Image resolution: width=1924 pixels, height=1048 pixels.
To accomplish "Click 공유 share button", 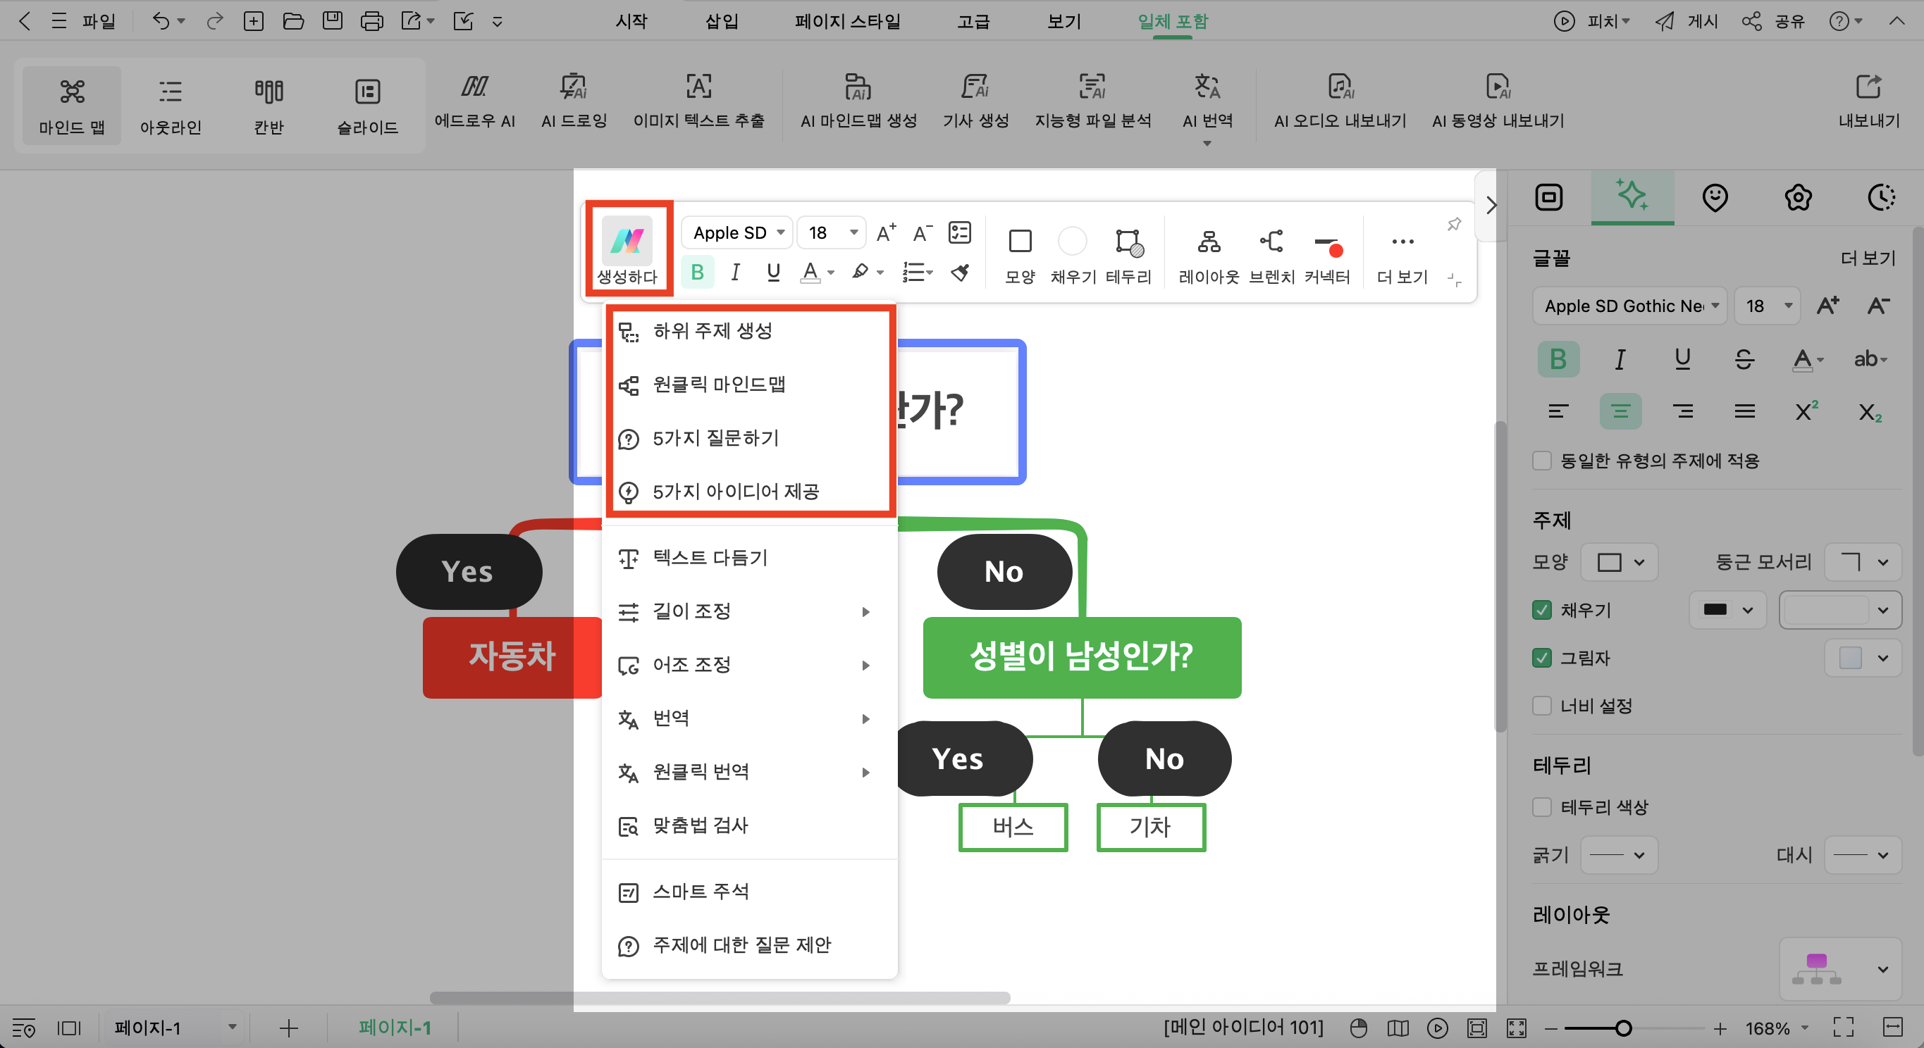I will click(x=1773, y=21).
